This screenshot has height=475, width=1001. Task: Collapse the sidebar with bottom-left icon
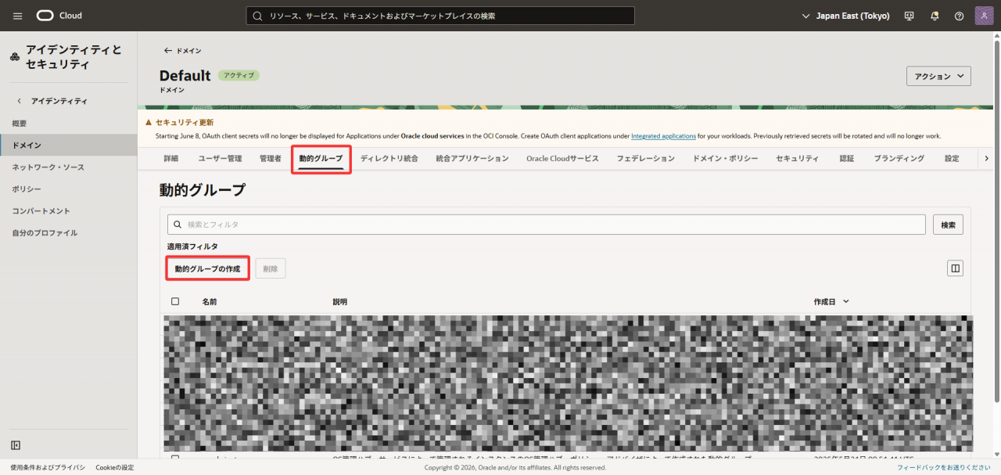(16, 445)
